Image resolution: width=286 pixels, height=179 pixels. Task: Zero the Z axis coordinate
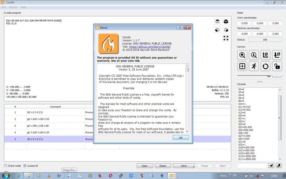tap(277, 55)
